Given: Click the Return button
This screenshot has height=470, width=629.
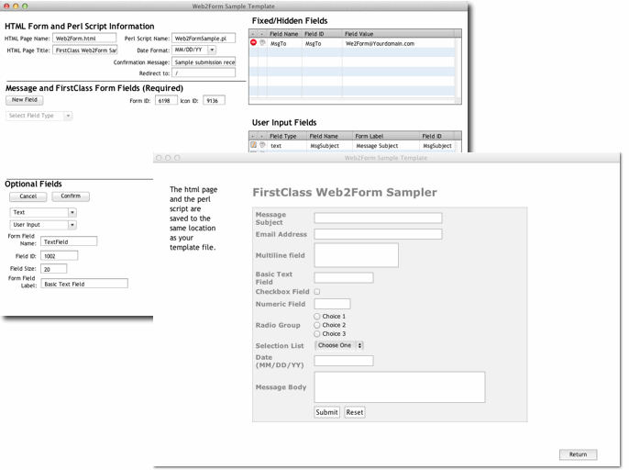Looking at the screenshot, I should click(578, 454).
